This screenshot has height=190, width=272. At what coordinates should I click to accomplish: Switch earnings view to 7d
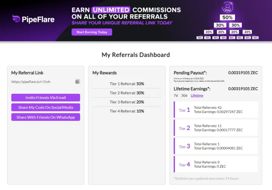[176, 96]
